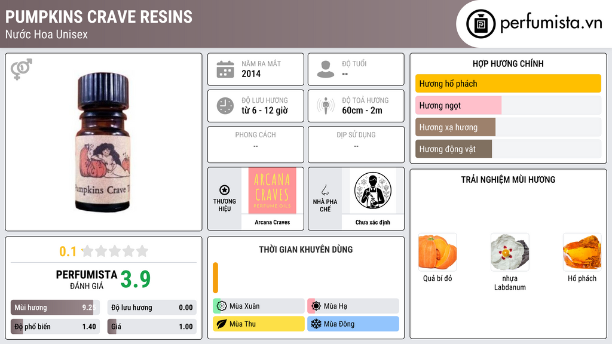Click the Hổ phách note image
Image resolution: width=612 pixels, height=344 pixels.
coord(582,253)
